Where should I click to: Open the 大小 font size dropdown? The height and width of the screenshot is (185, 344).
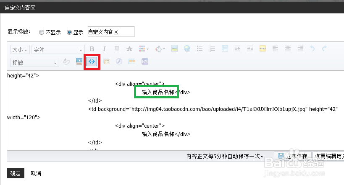[20, 49]
